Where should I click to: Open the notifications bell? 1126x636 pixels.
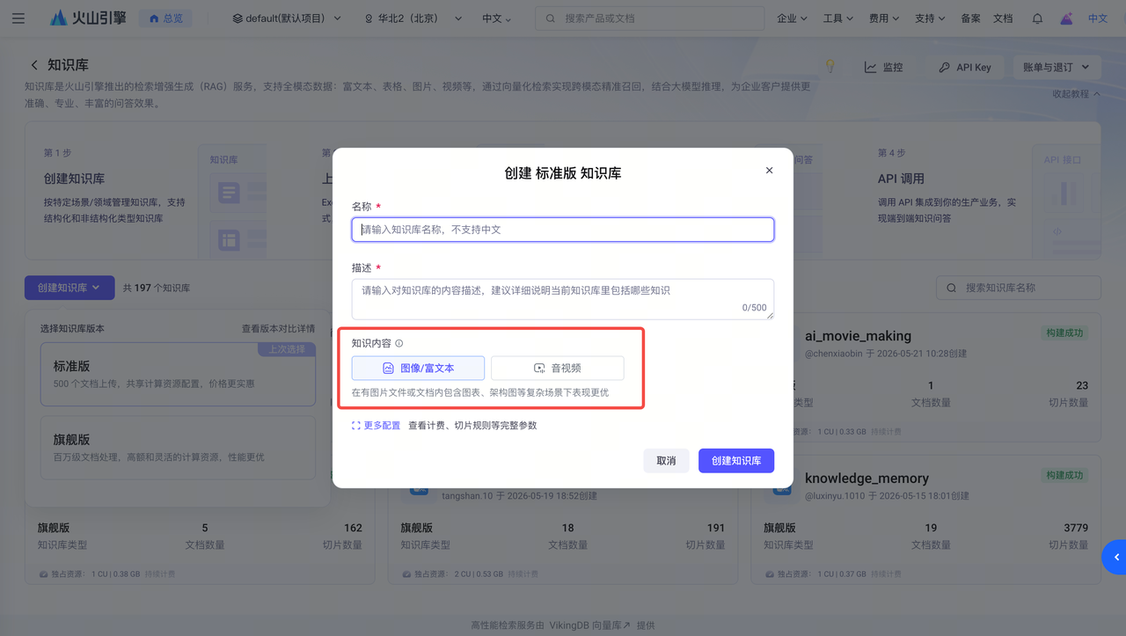pos(1038,18)
